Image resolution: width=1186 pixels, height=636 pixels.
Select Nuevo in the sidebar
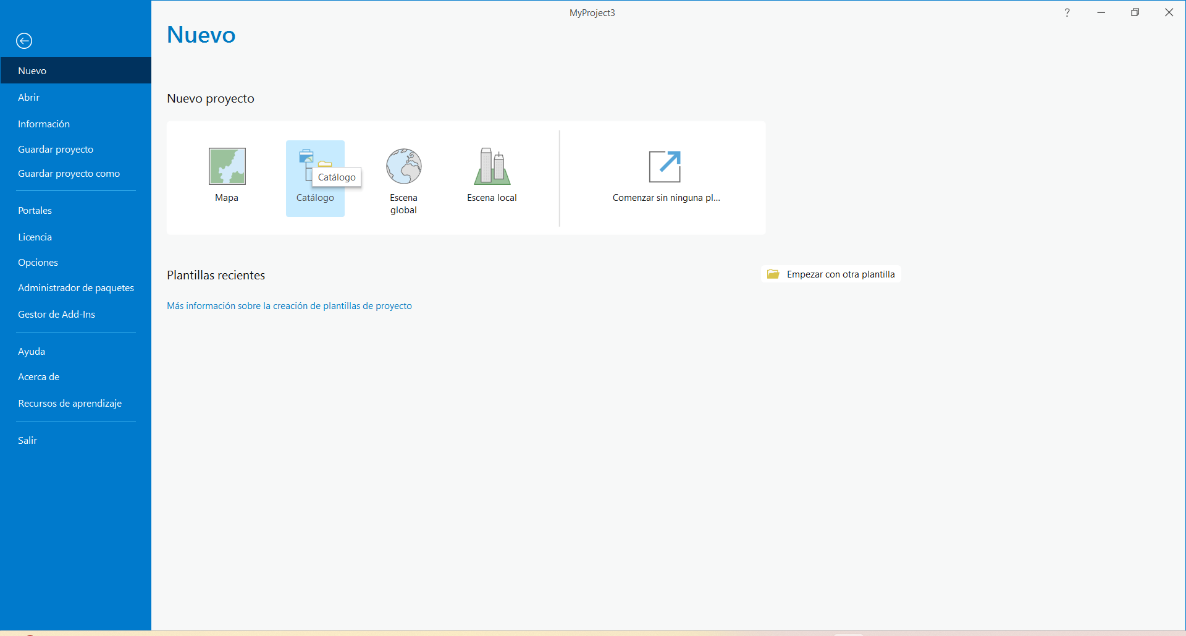[32, 70]
